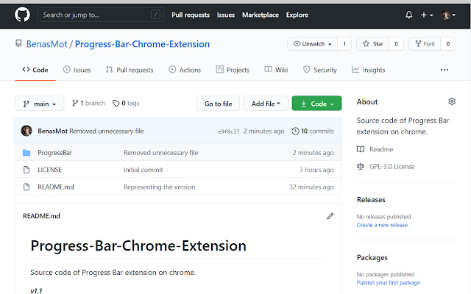
Task: Open Representing the version commit message
Action: tap(160, 187)
